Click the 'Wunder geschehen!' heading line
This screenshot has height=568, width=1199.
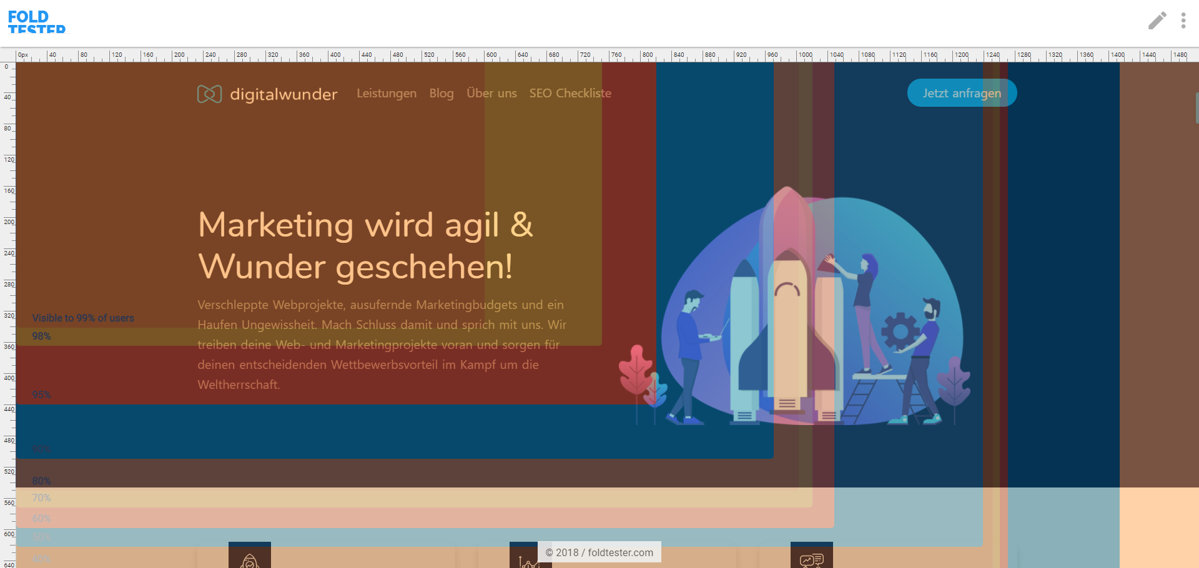[355, 267]
